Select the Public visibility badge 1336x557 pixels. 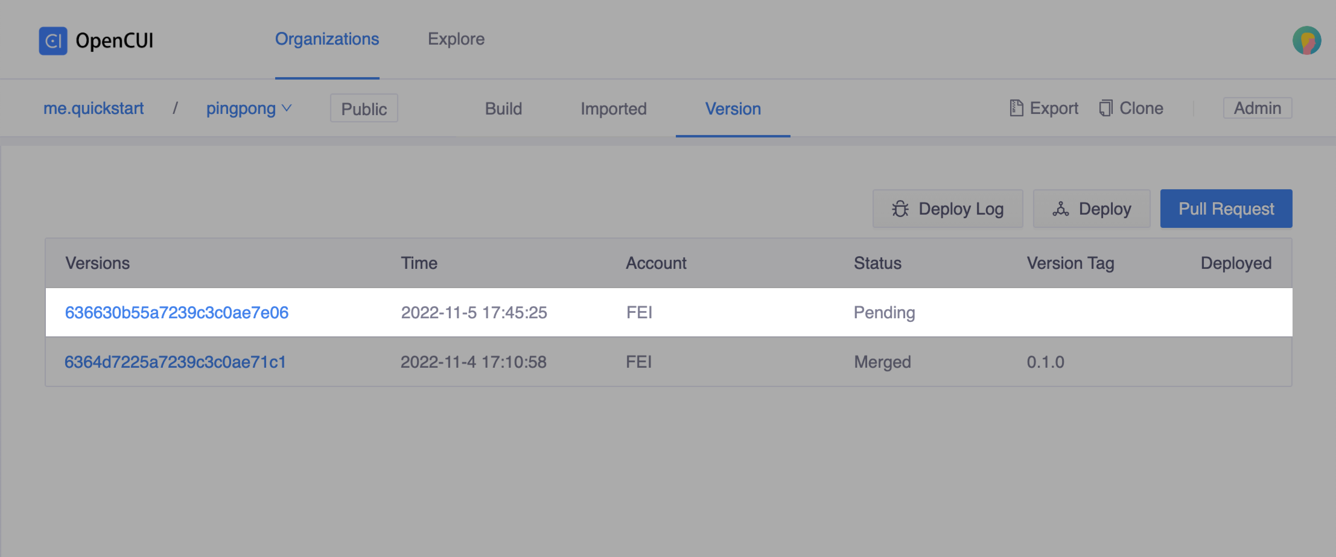(x=363, y=108)
